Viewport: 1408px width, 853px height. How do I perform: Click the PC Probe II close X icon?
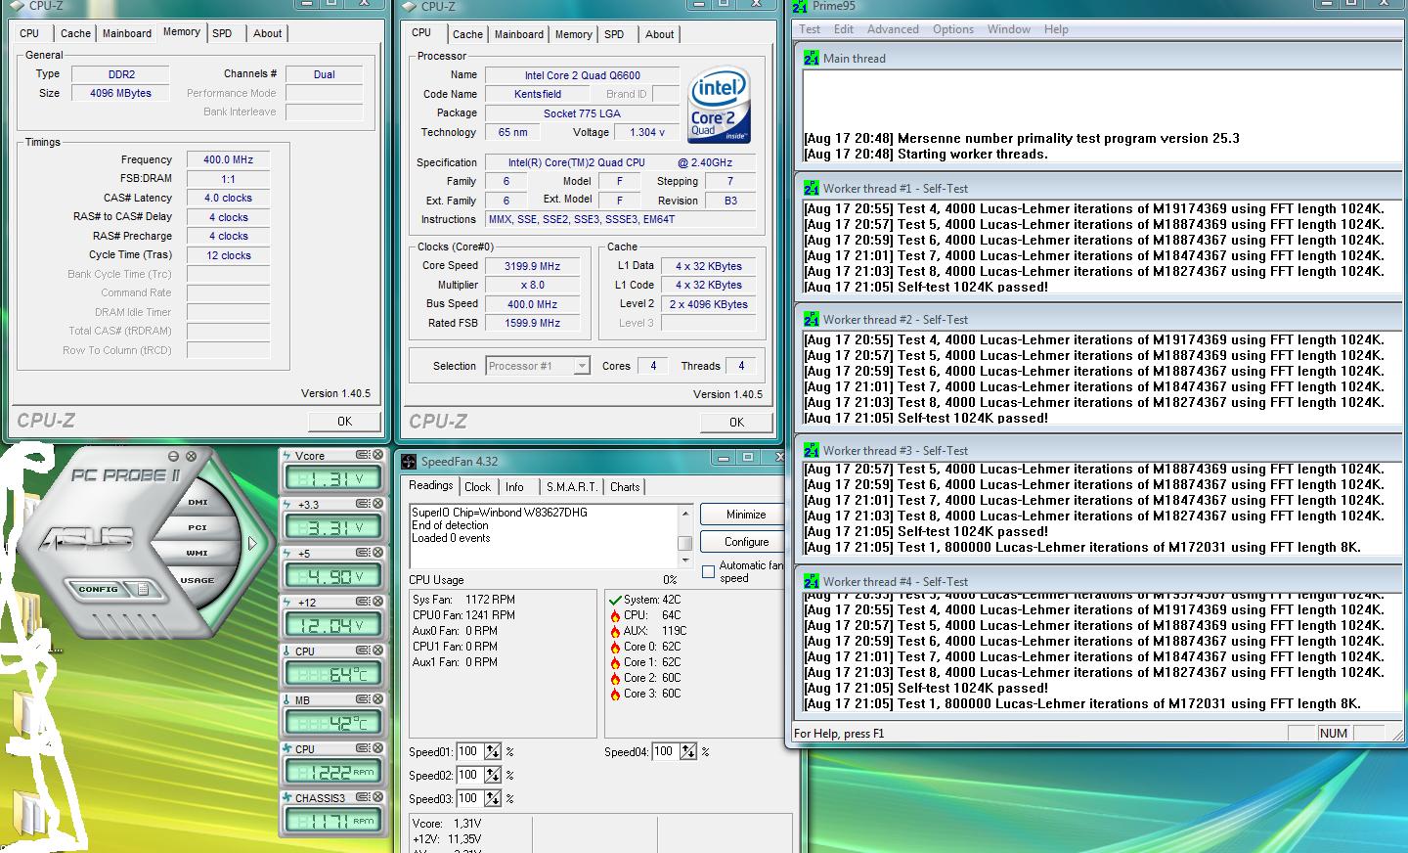click(x=191, y=456)
